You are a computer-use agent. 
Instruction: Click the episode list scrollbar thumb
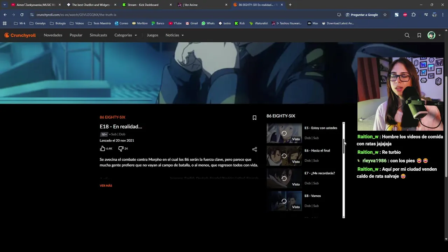[x=344, y=146]
